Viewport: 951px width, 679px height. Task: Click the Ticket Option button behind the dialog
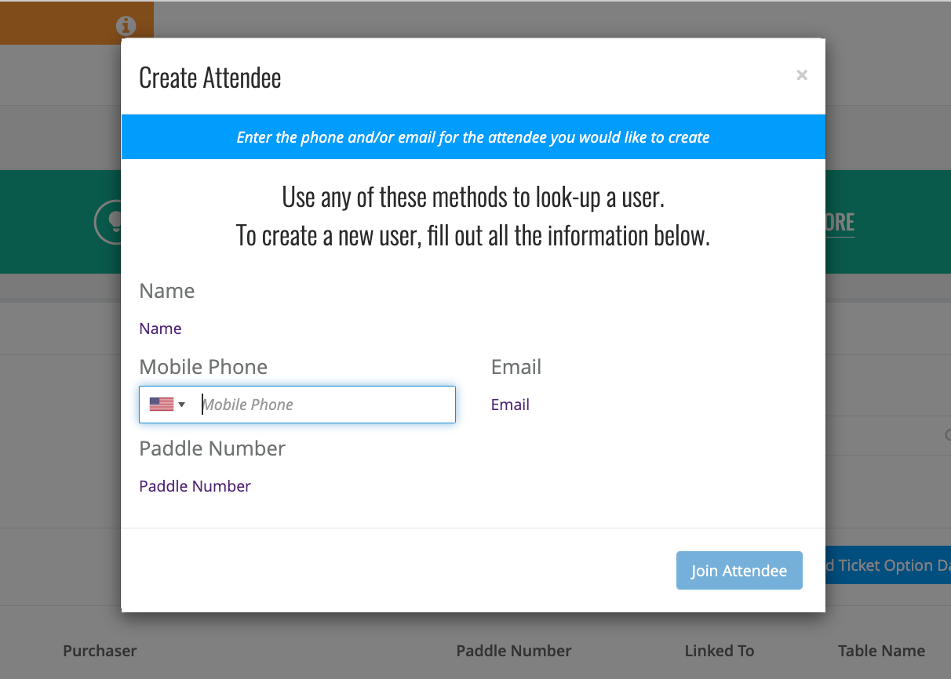click(888, 565)
